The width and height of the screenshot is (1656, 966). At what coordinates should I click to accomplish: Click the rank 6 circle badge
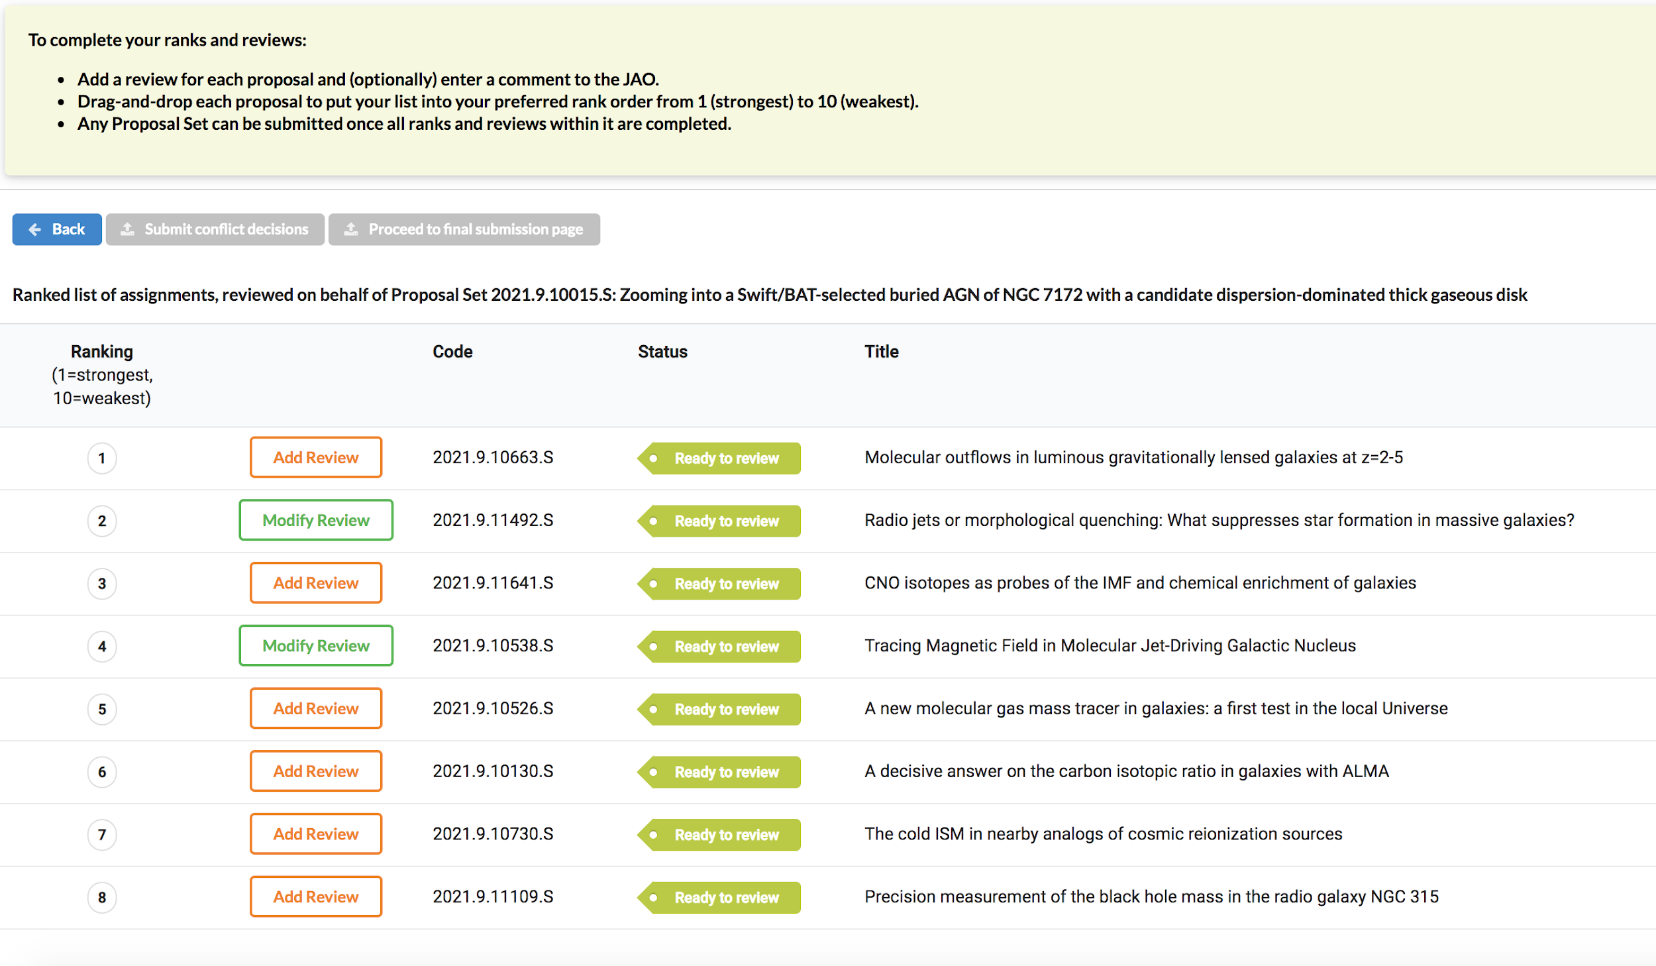click(102, 772)
